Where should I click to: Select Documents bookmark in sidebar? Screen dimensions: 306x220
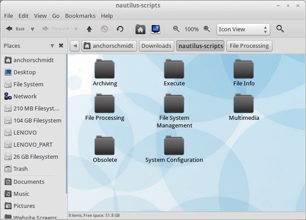(x=33, y=182)
